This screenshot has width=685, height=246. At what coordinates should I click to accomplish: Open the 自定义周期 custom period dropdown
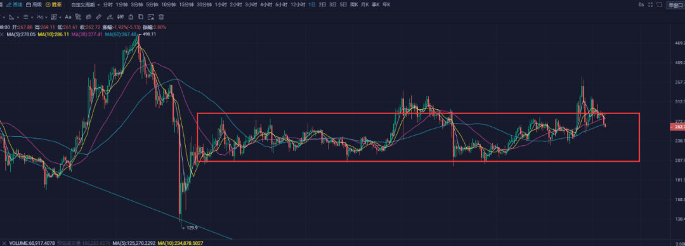[x=86, y=4]
